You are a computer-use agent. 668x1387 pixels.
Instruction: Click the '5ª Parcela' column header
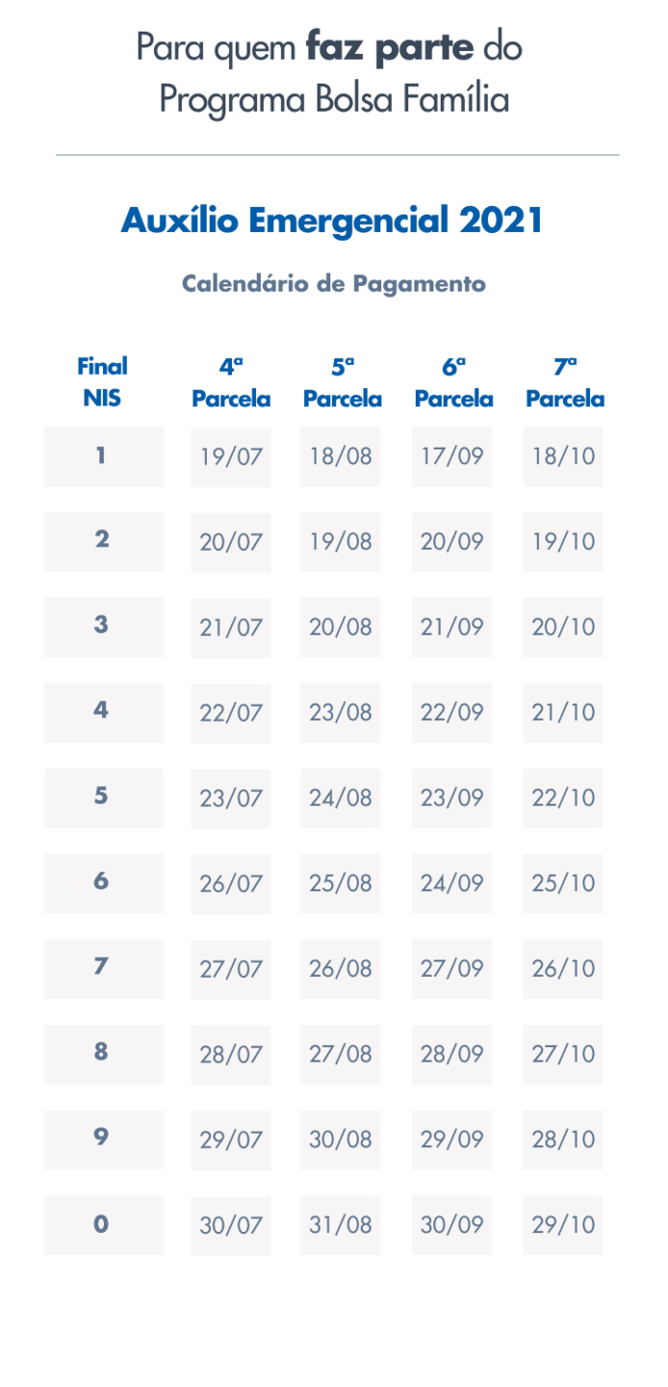point(342,382)
